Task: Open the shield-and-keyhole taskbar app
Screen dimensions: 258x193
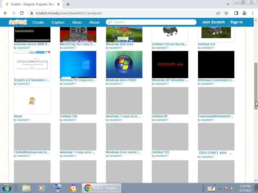Action: coord(73,188)
